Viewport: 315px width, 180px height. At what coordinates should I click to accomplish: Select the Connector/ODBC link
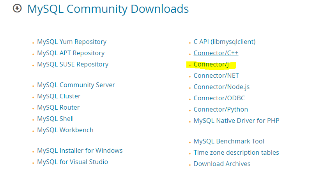coord(219,98)
